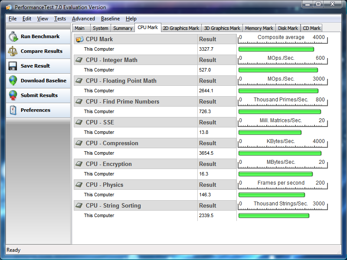Click the Integer Math green result bar
The width and height of the screenshot is (347, 260).
[x=278, y=70]
